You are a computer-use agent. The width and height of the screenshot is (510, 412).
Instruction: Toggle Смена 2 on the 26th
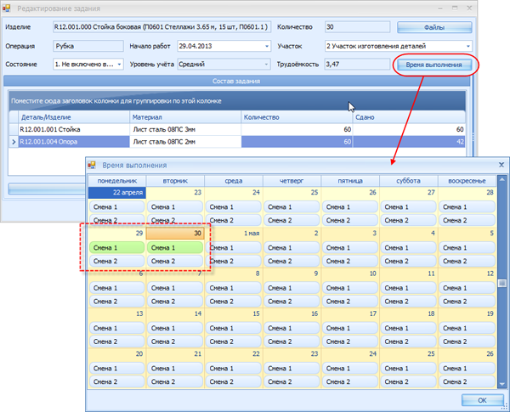click(467, 381)
